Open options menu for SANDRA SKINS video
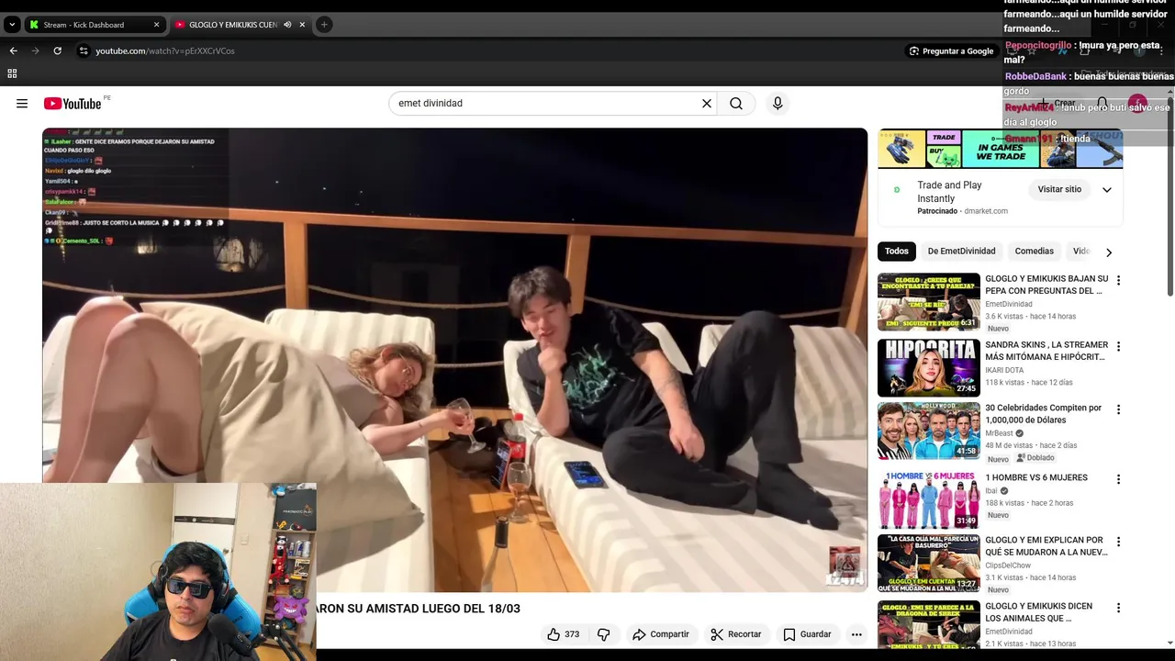 (1118, 347)
